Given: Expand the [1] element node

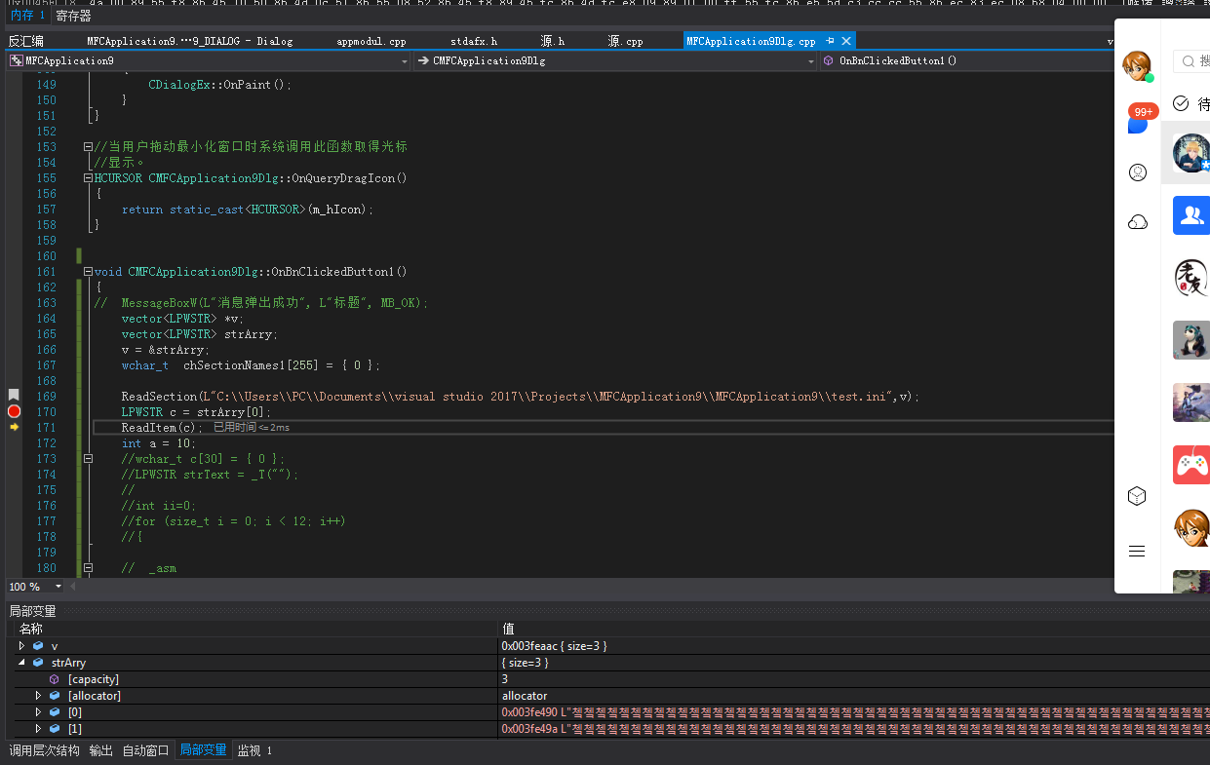Looking at the screenshot, I should [38, 729].
